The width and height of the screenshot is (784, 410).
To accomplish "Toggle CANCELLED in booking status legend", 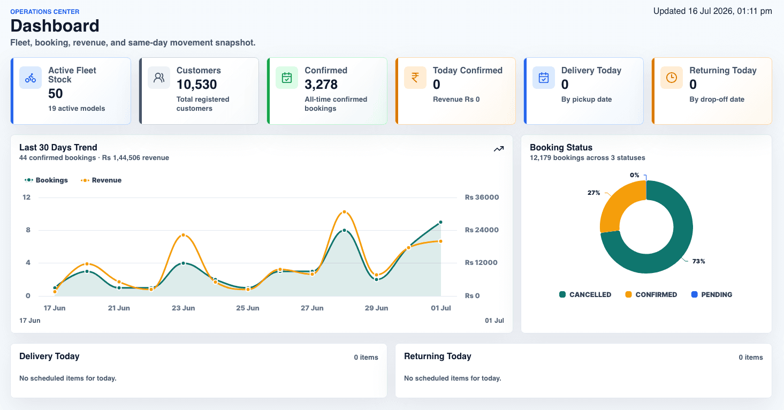I will click(585, 294).
